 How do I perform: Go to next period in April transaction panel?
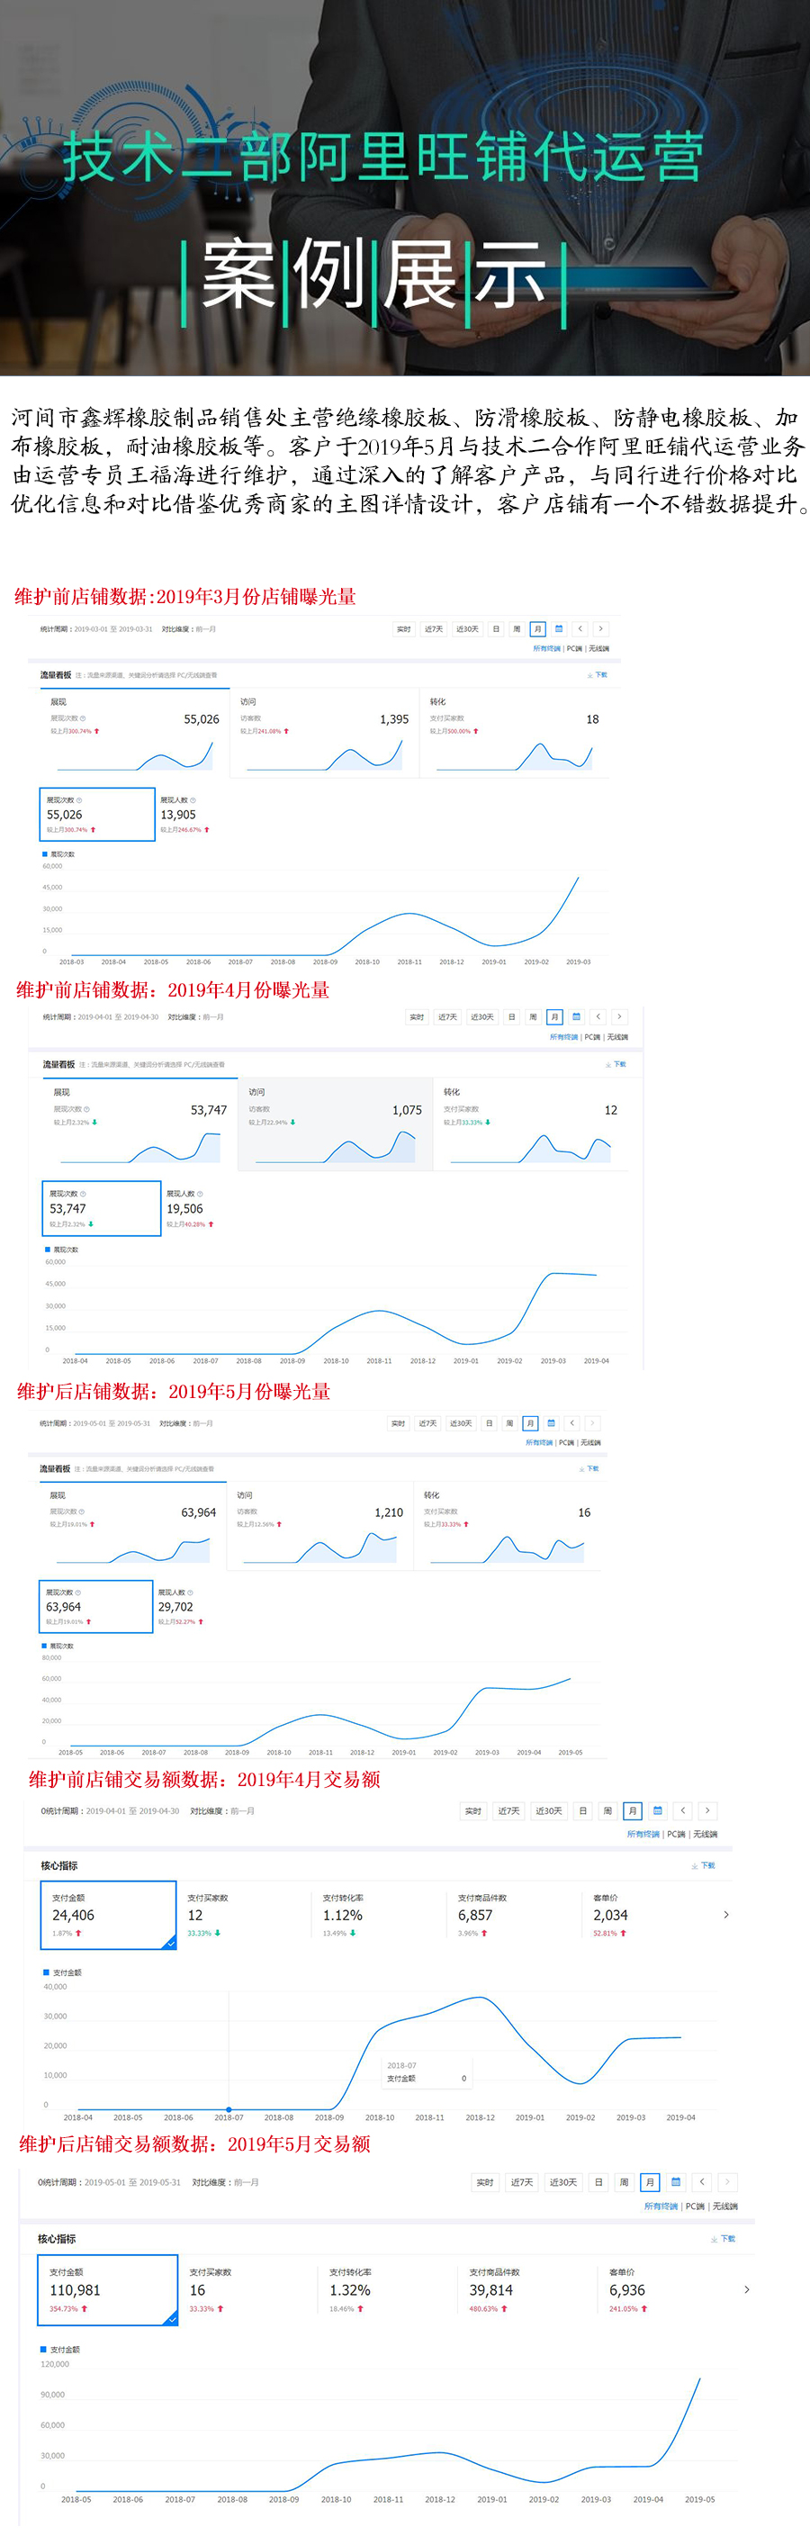click(706, 1810)
